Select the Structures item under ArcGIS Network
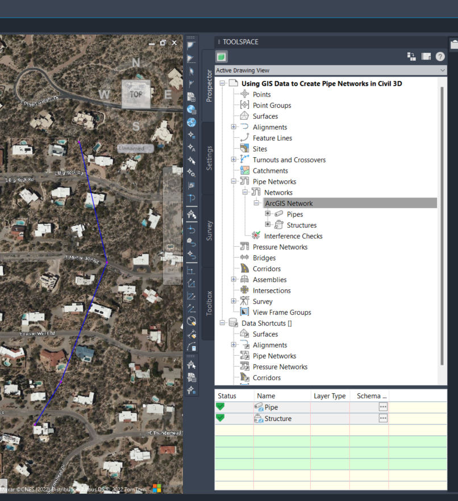 coord(302,225)
